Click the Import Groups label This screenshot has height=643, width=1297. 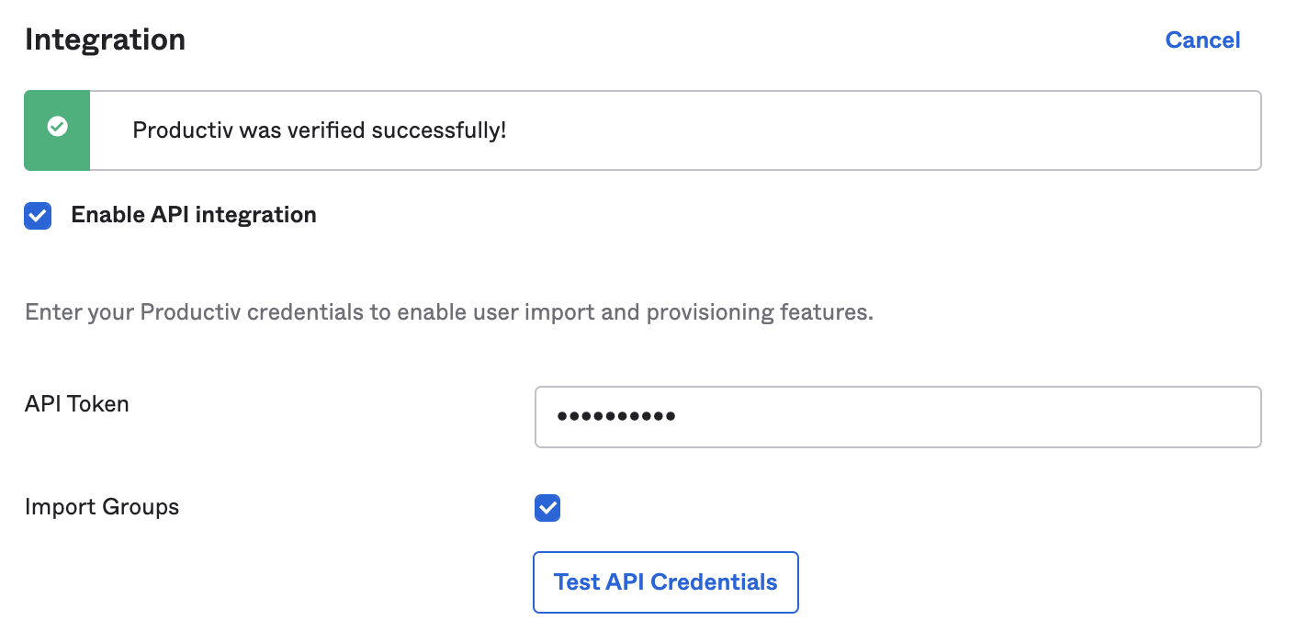point(102,506)
